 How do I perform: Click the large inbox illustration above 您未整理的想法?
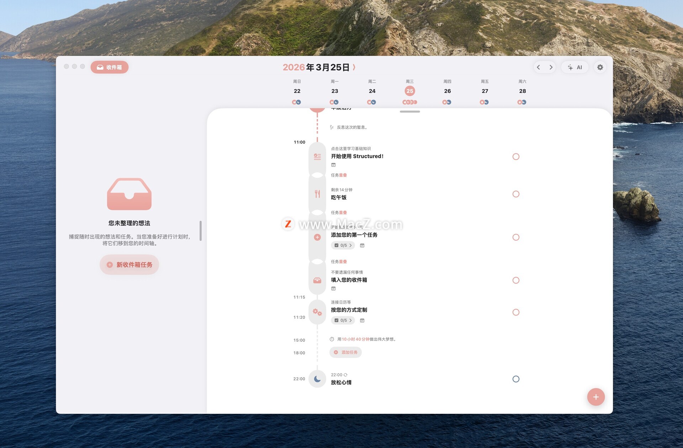pyautogui.click(x=129, y=194)
